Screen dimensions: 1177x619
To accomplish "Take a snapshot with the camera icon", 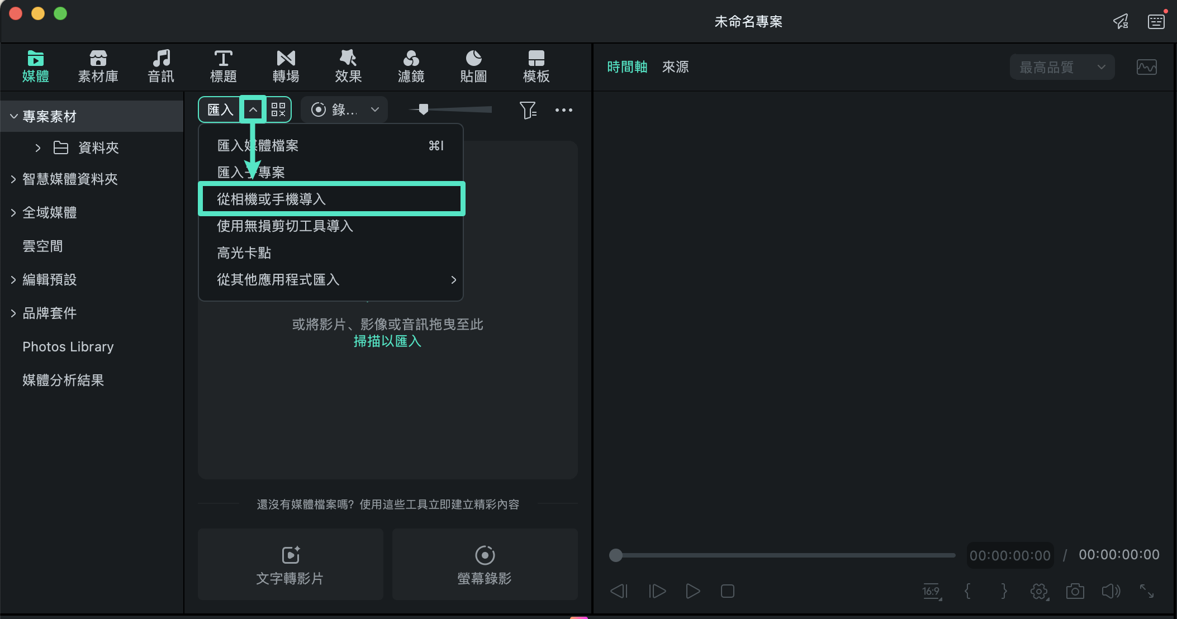I will pos(1075,591).
